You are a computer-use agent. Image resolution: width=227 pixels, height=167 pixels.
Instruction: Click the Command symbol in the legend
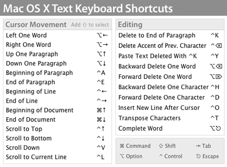pos(122,146)
